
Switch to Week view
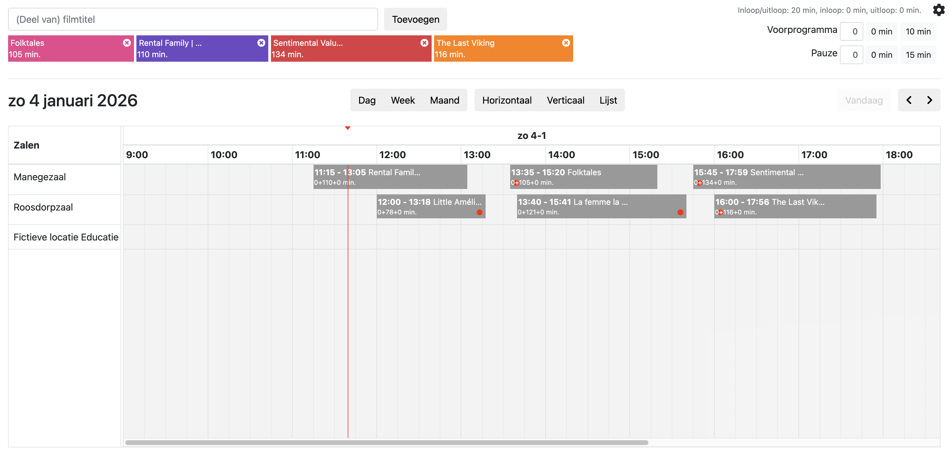(403, 100)
